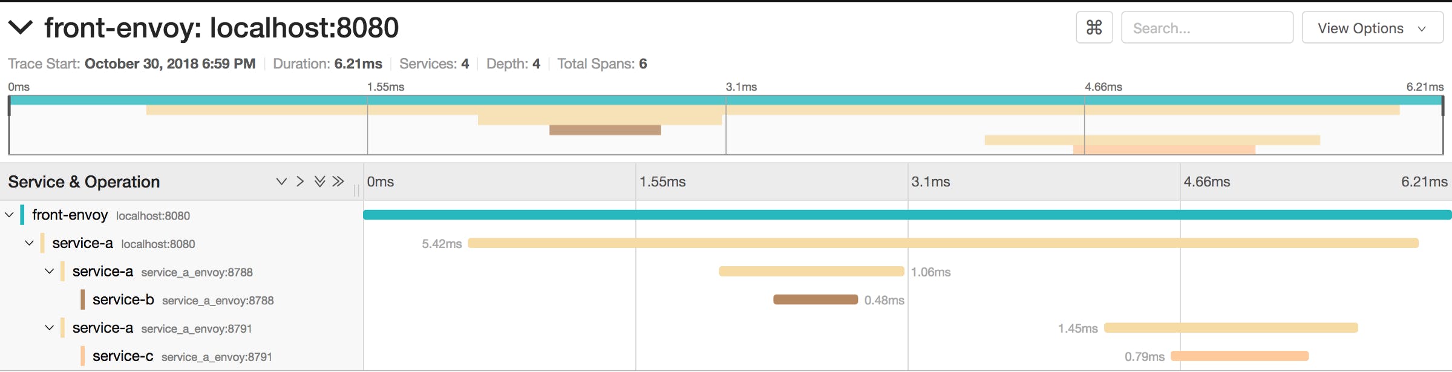Collapse service-a service_a_envoy:8788 span
Screen dimensions: 1452x372
pos(50,272)
